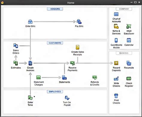Viewport: 142px width, 117px height.
Task: Click the QuickBooks logo in the title bar
Action: [x=2, y=2]
